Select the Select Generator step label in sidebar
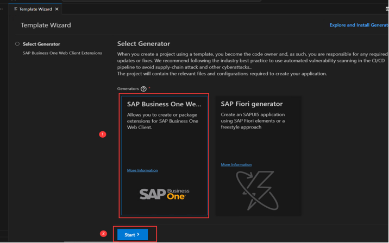Screen dimensions: 389x243 coord(41,44)
